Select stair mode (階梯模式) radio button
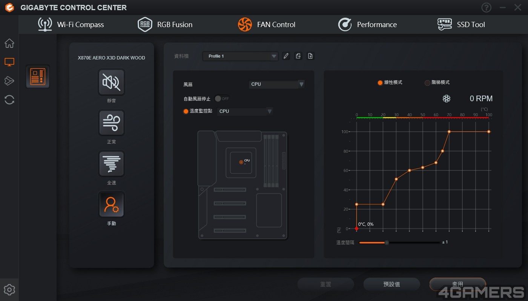 click(427, 82)
